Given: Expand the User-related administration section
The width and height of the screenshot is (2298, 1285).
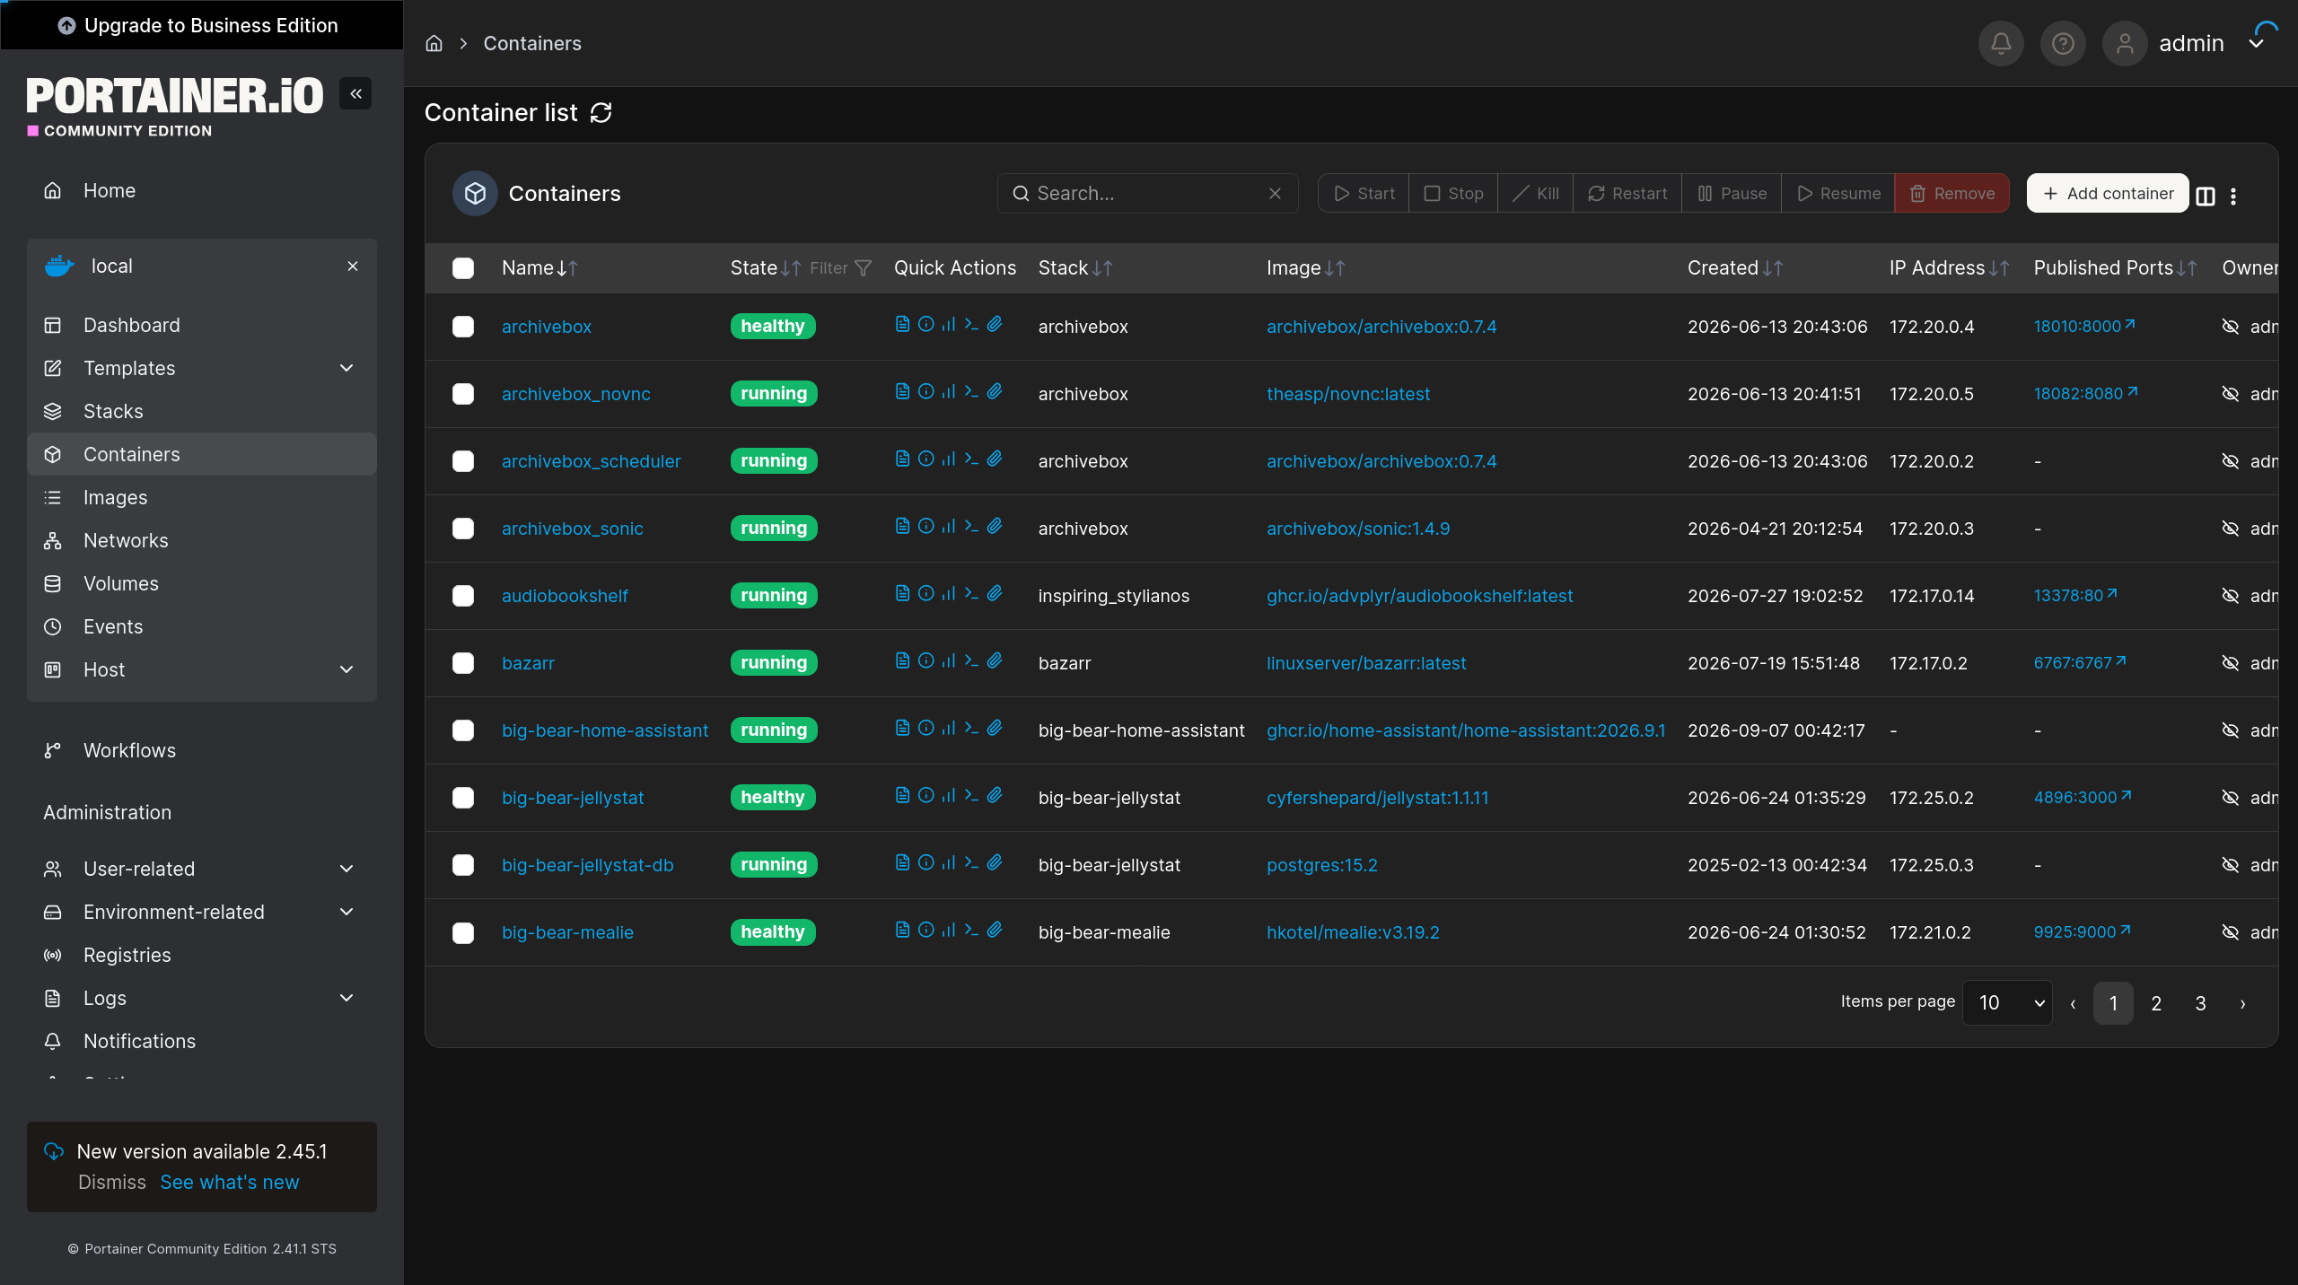Looking at the screenshot, I should [202, 869].
